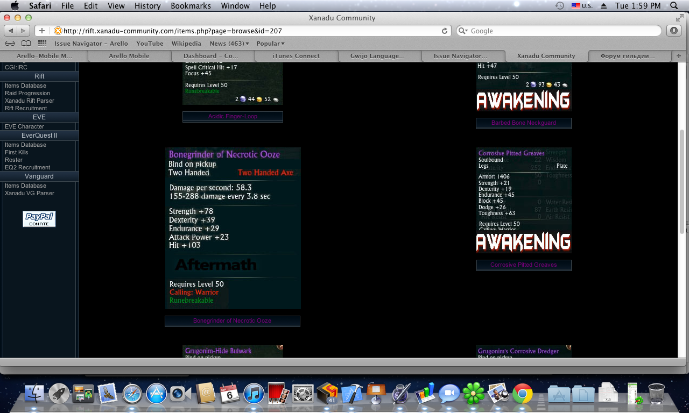Open the Barbed Bone Neckguard item link

click(524, 123)
